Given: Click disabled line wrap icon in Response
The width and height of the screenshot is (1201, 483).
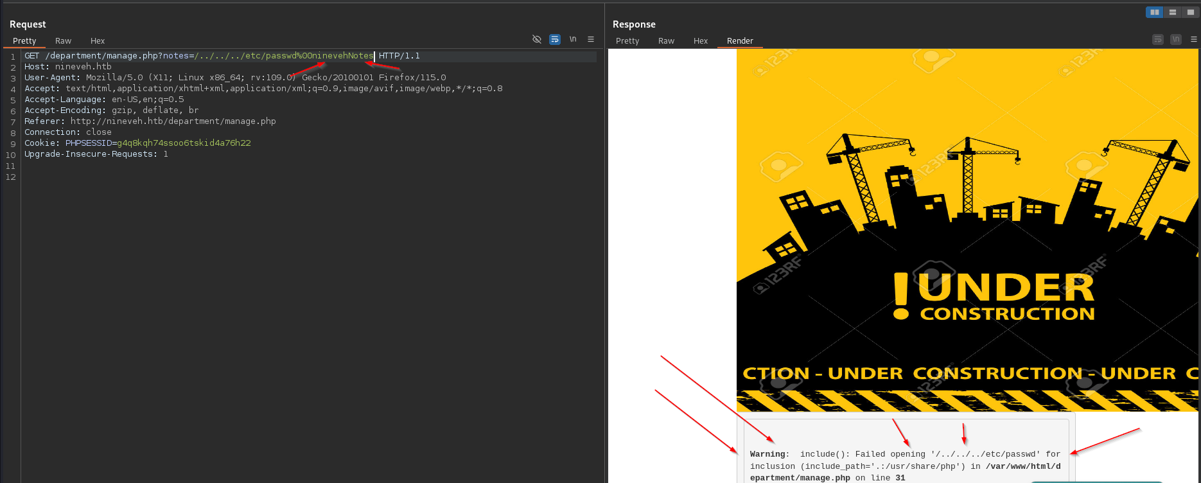Looking at the screenshot, I should [1158, 40].
